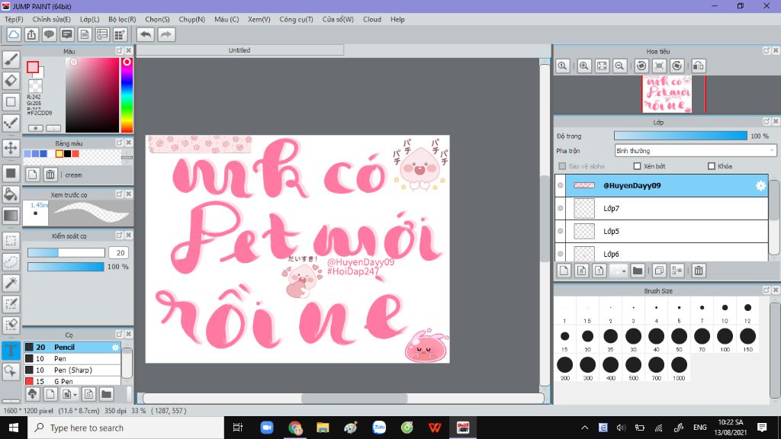Image resolution: width=781 pixels, height=439 pixels.
Task: Open the Công cụ(T) menu
Action: (x=296, y=19)
